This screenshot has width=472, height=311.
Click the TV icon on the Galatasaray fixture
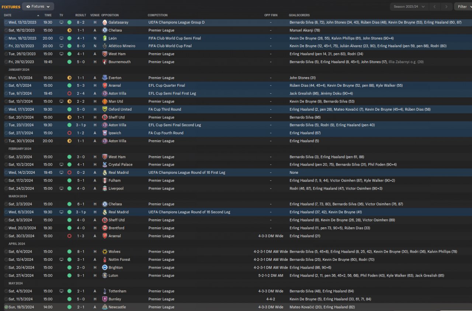pyautogui.click(x=61, y=23)
